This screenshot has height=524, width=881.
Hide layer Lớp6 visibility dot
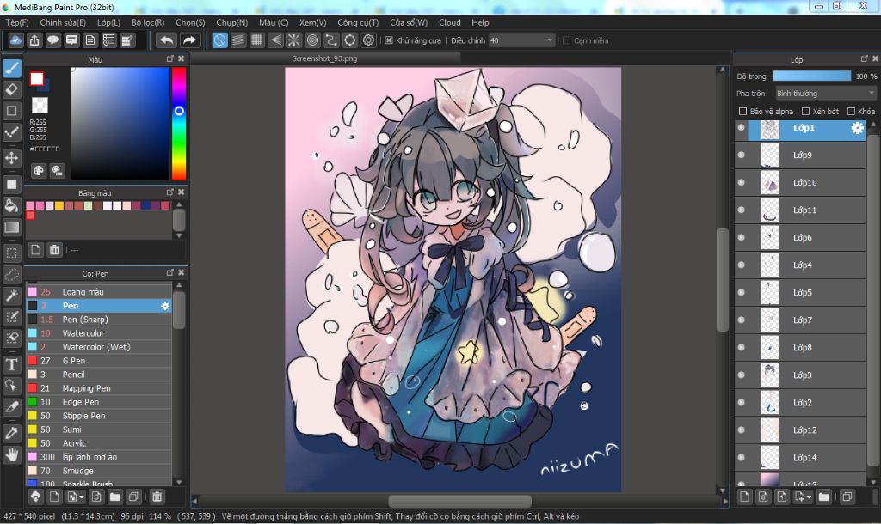[741, 237]
